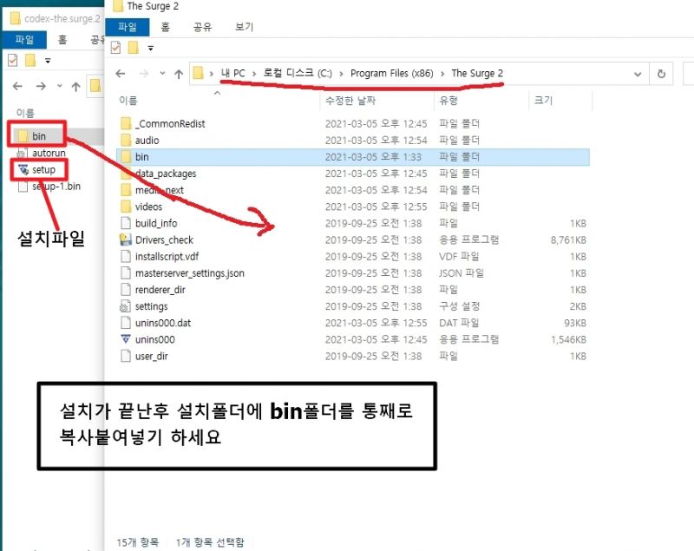This screenshot has width=694, height=551.
Task: Open recent locations dropdown in codex window
Action: coord(60,86)
